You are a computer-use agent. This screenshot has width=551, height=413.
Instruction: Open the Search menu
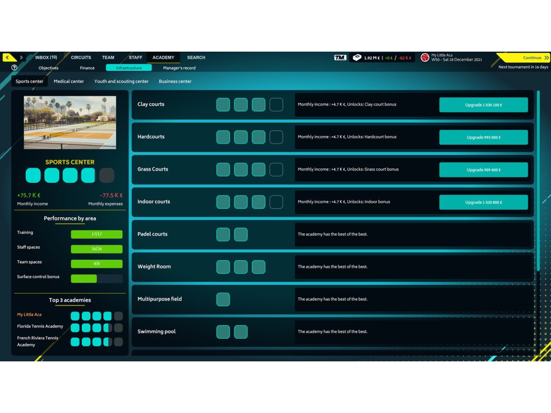[x=196, y=57]
